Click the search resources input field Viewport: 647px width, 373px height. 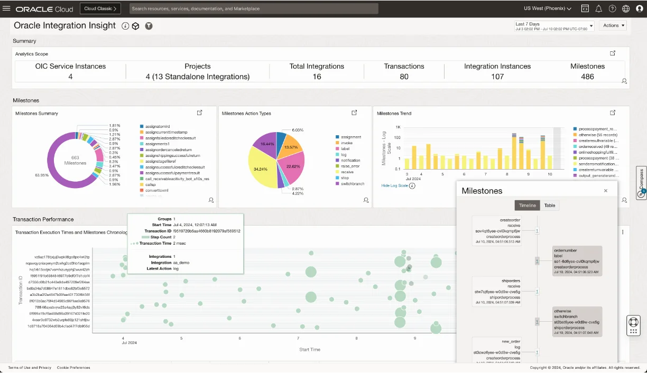[x=254, y=8]
